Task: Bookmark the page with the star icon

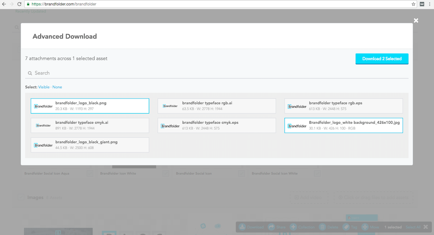Action: 413,4
